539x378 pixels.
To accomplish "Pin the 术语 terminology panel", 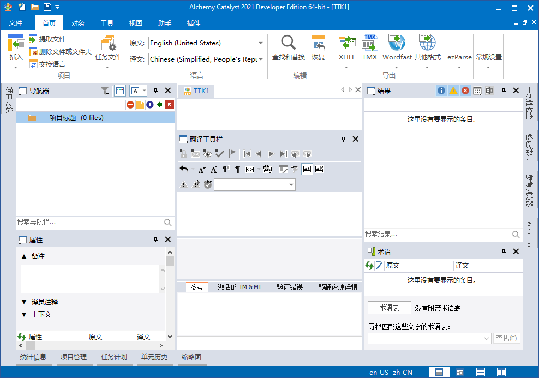I will 504,251.
